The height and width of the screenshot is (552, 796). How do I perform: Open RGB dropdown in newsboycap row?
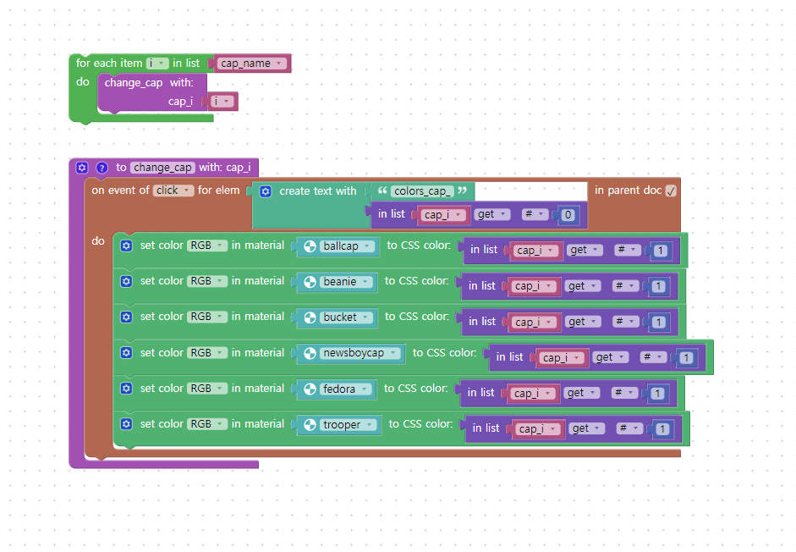[207, 353]
